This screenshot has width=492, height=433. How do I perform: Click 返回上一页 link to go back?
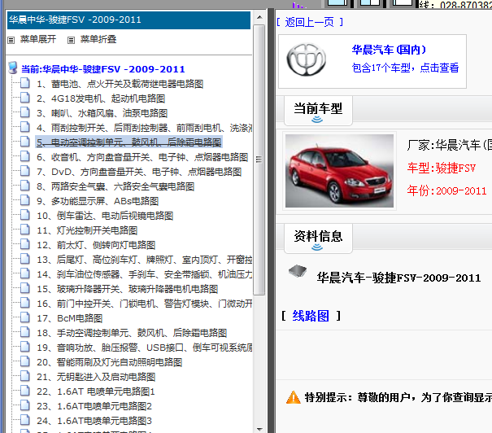[x=309, y=22]
